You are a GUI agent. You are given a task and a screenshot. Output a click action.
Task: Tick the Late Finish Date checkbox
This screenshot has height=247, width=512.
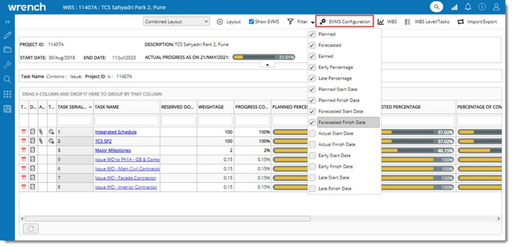point(312,188)
